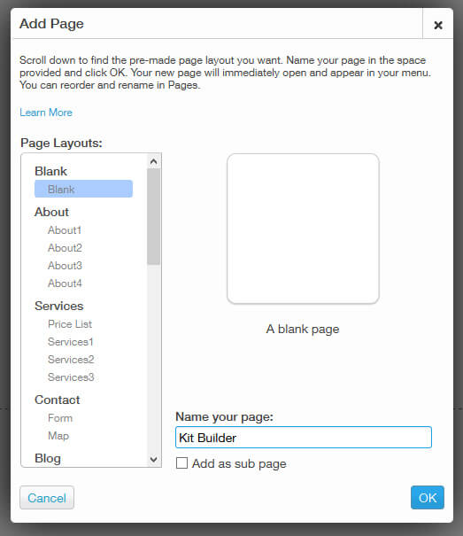The width and height of the screenshot is (463, 536).
Task: Choose the Price List layout
Action: coord(70,324)
